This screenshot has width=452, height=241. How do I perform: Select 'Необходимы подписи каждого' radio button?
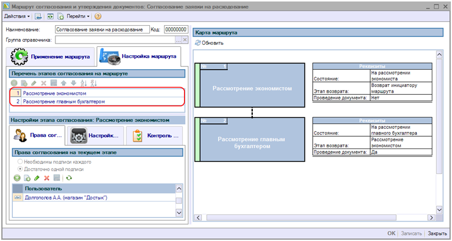tap(20, 162)
